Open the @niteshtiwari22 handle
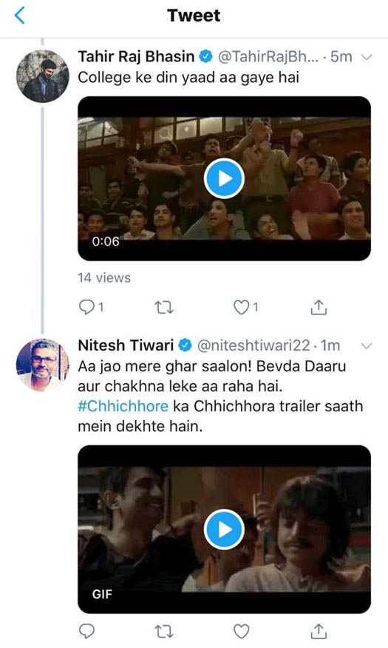Screen dimensions: 388x648 [x=253, y=345]
